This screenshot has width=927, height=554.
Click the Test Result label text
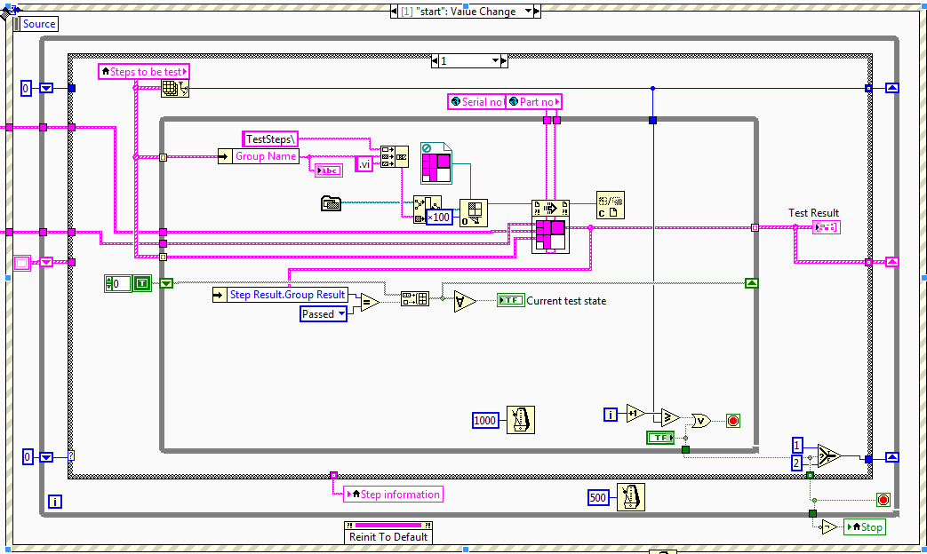pyautogui.click(x=813, y=212)
